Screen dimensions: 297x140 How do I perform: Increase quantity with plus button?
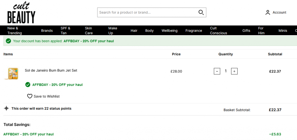234,71
